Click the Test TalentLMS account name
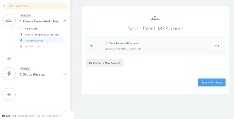The height and width of the screenshot is (119, 234). pyautogui.click(x=125, y=43)
